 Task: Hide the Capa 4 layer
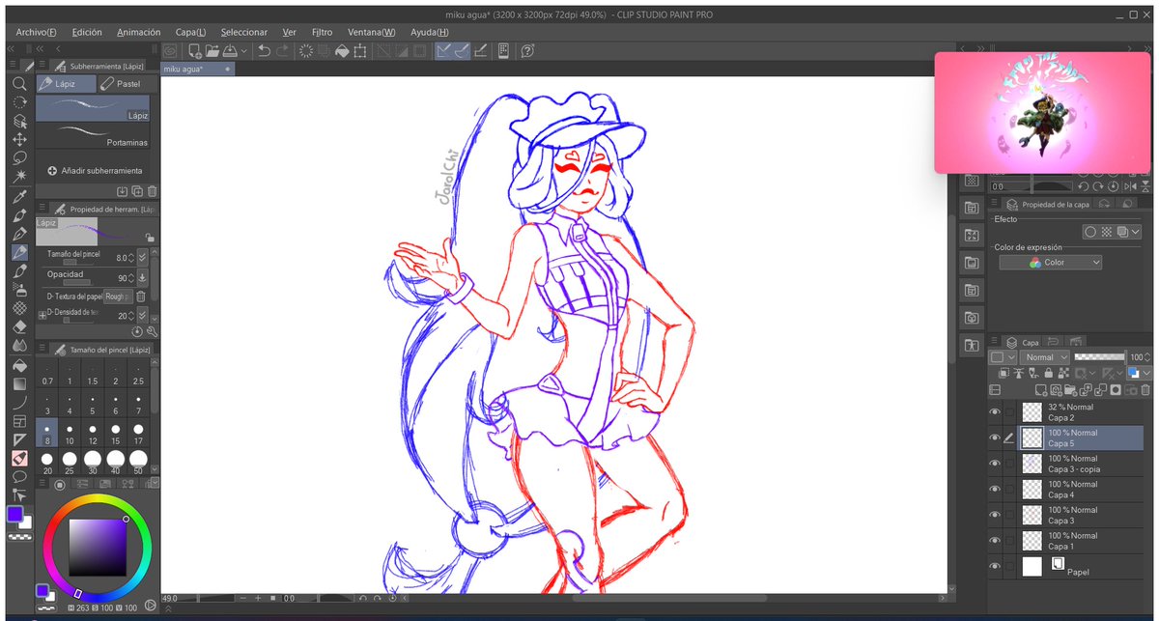coord(995,489)
